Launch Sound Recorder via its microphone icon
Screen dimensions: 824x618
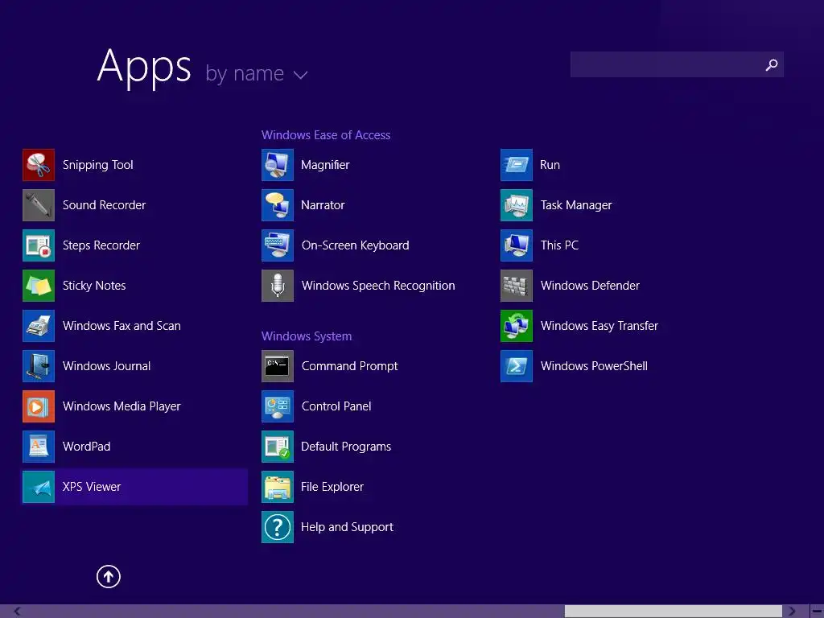[39, 205]
